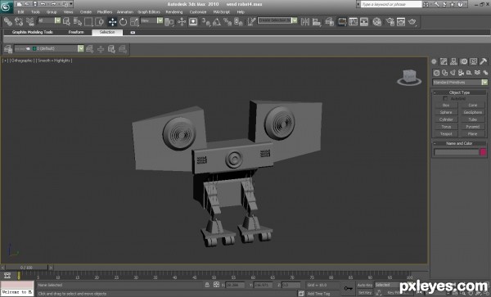
Task: Toggle Window/Crossing selection mode
Action: click(x=99, y=21)
